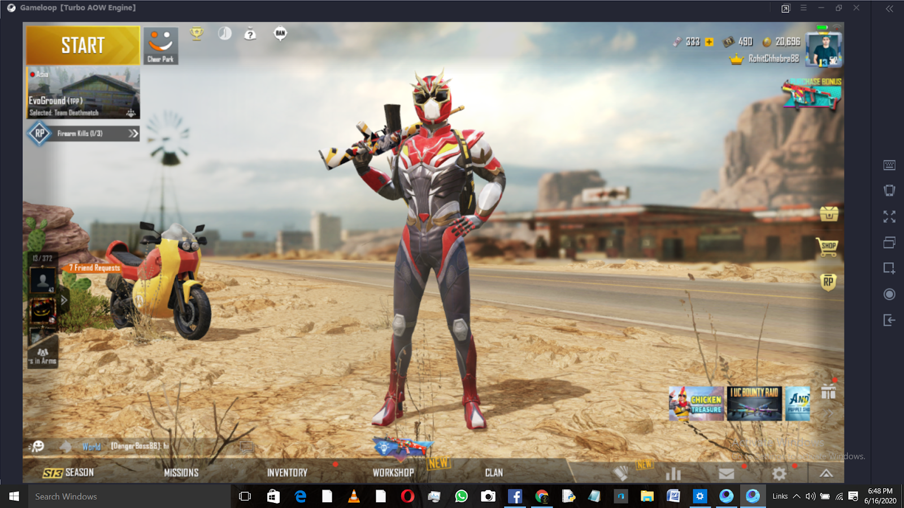This screenshot has width=904, height=508.
Task: Open the MISSIONS tab
Action: 181,472
